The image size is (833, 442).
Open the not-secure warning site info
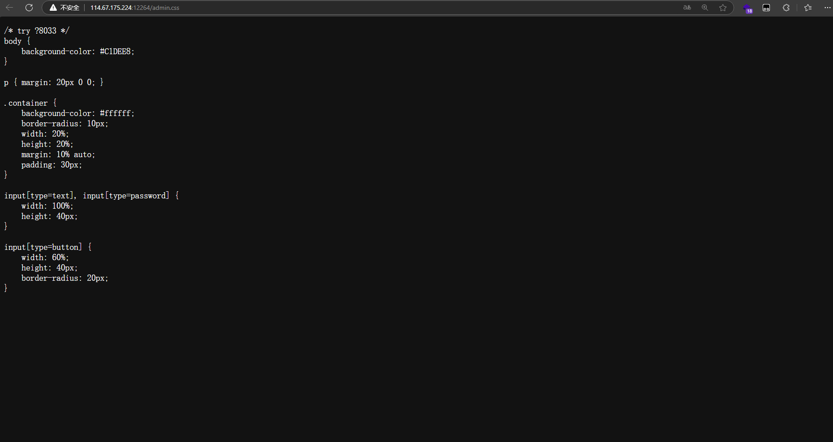coord(64,8)
